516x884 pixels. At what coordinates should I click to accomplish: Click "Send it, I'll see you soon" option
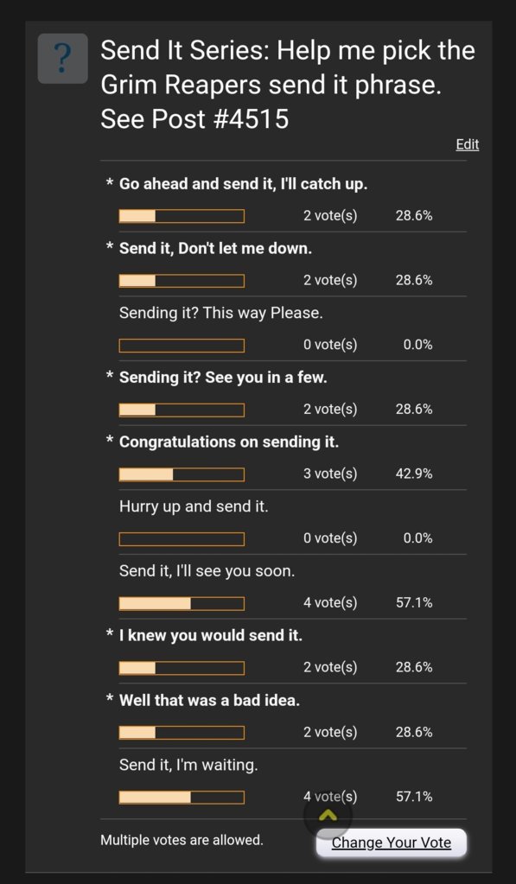coord(207,571)
